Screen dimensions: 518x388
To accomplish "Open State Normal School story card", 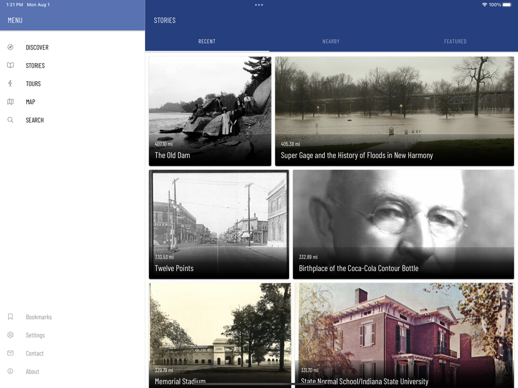I will pos(405,335).
